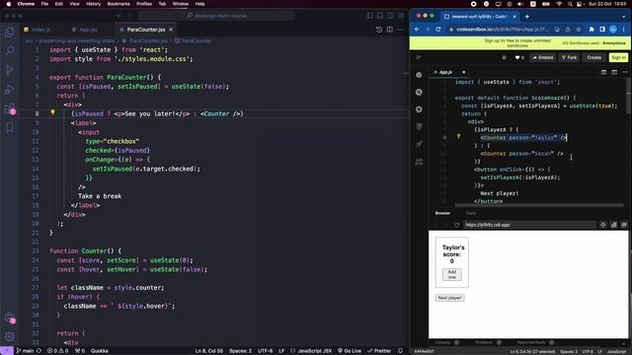
Task: Click Sign in on CodeSandbox
Action: (x=618, y=57)
